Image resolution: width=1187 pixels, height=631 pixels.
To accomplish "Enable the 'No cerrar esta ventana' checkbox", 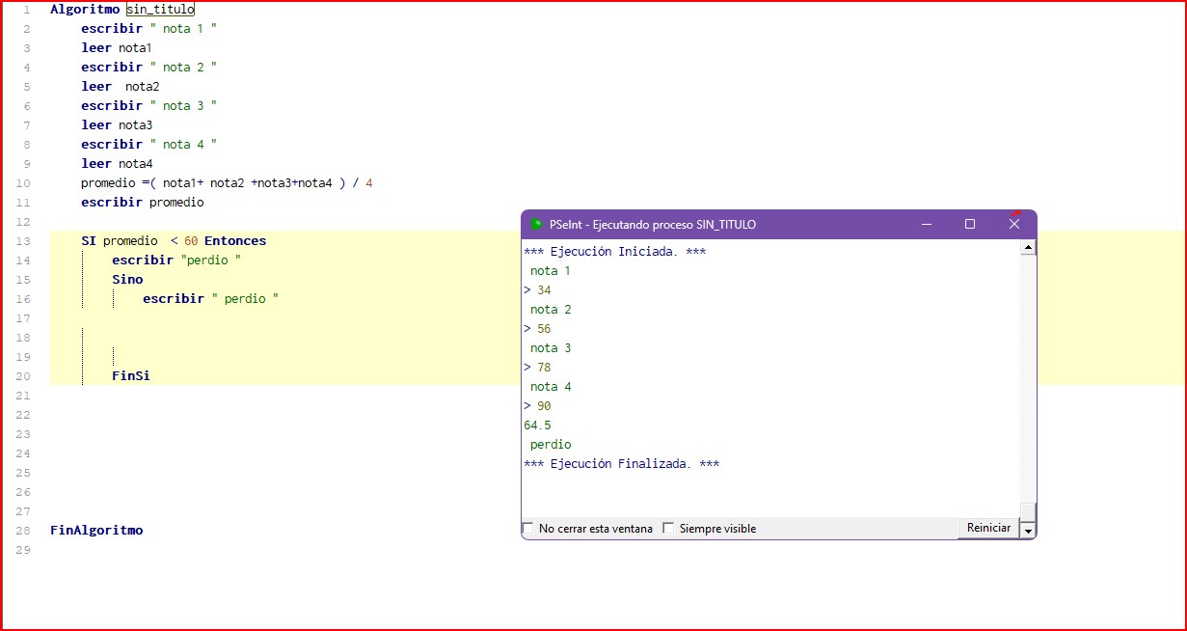I will click(528, 529).
